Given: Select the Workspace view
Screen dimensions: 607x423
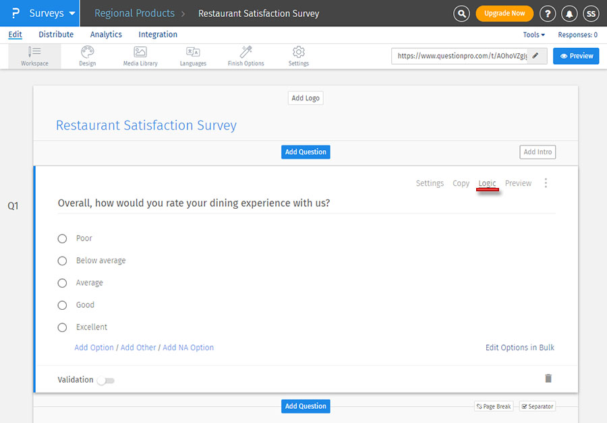Looking at the screenshot, I should pyautogui.click(x=34, y=56).
